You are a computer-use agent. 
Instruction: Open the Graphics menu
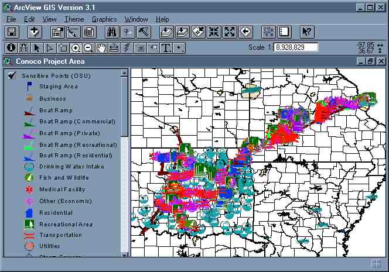click(x=104, y=19)
